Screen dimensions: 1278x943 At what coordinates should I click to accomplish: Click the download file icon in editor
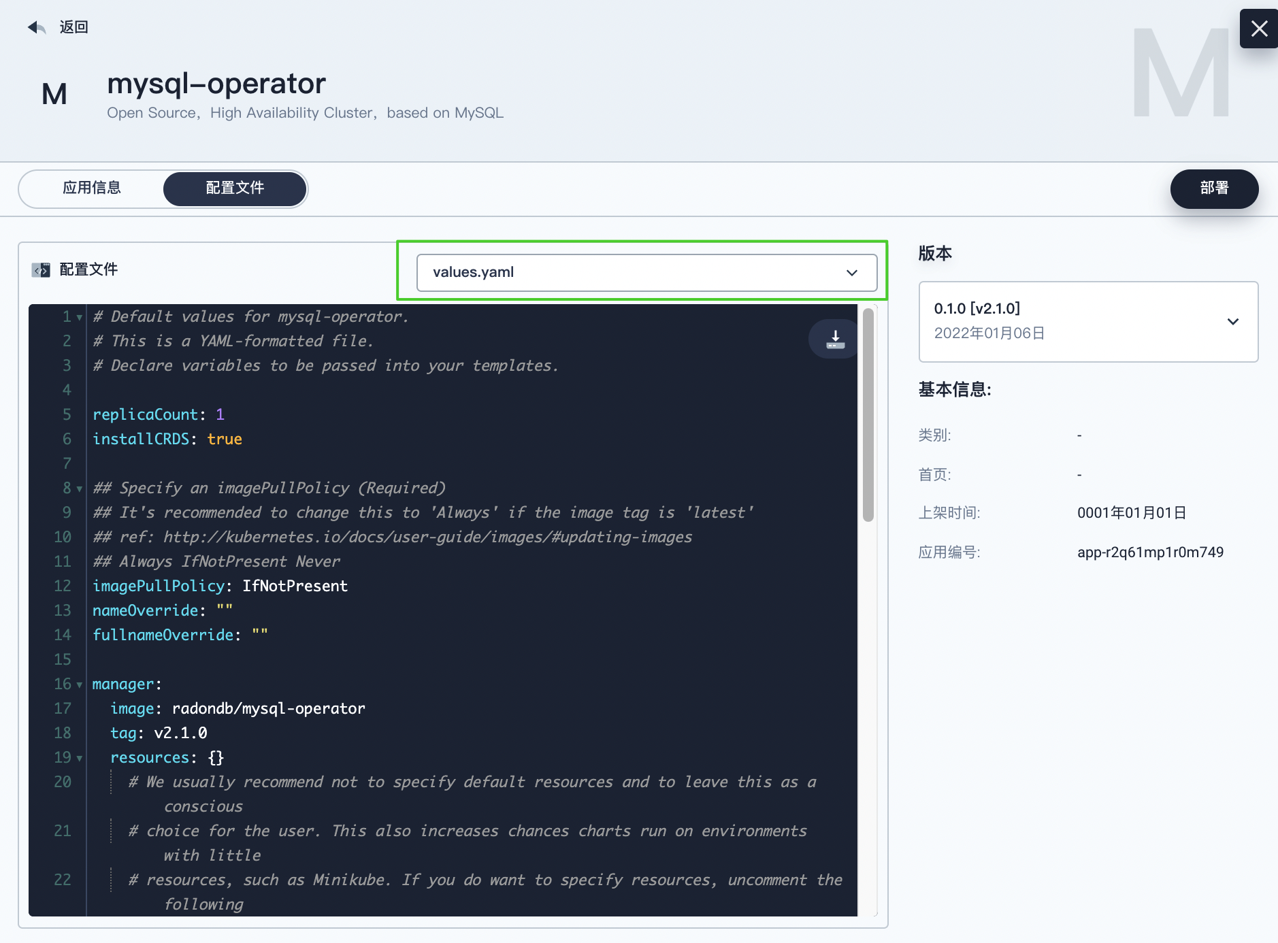tap(835, 339)
